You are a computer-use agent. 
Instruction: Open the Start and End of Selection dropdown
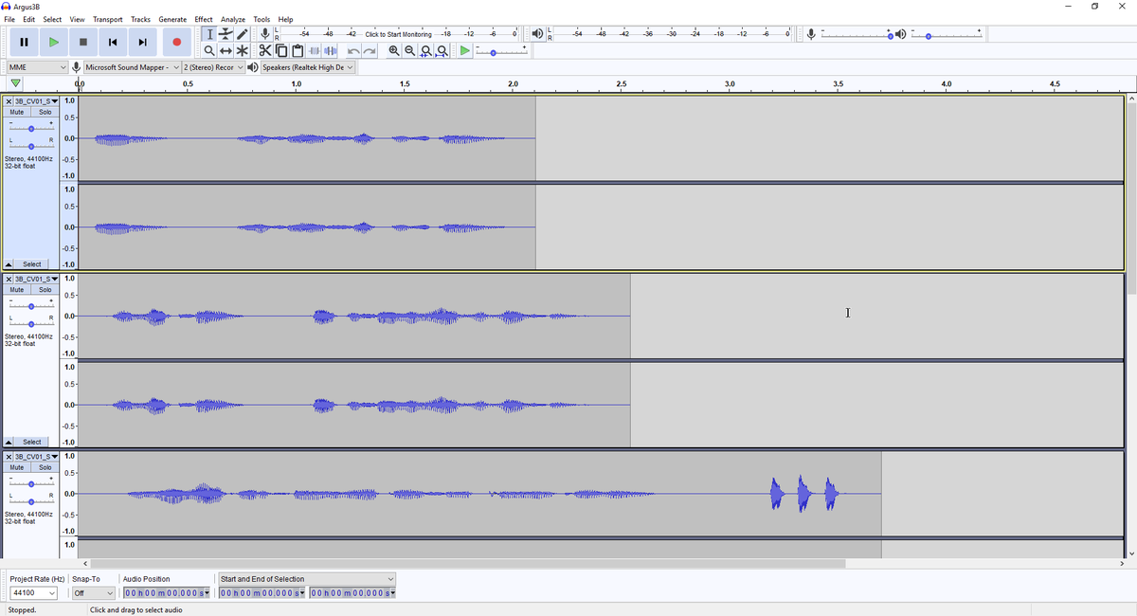(307, 579)
